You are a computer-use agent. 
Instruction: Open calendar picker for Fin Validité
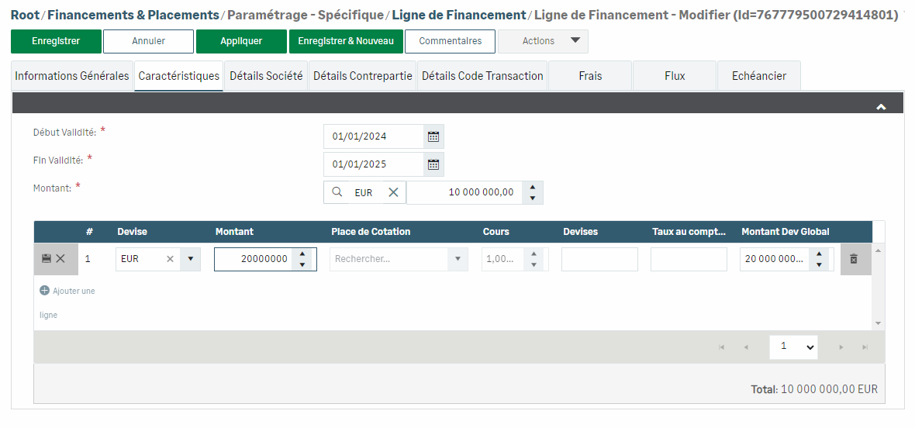point(433,164)
